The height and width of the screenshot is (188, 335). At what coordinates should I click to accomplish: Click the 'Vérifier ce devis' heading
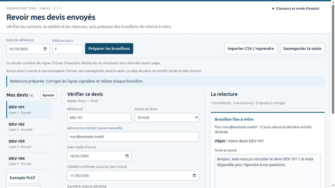(85, 94)
